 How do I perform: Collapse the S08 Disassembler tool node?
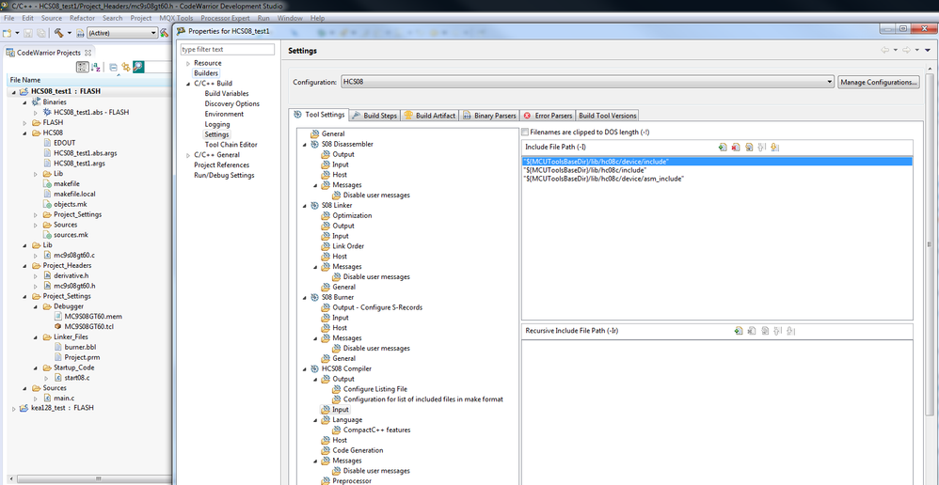click(305, 144)
